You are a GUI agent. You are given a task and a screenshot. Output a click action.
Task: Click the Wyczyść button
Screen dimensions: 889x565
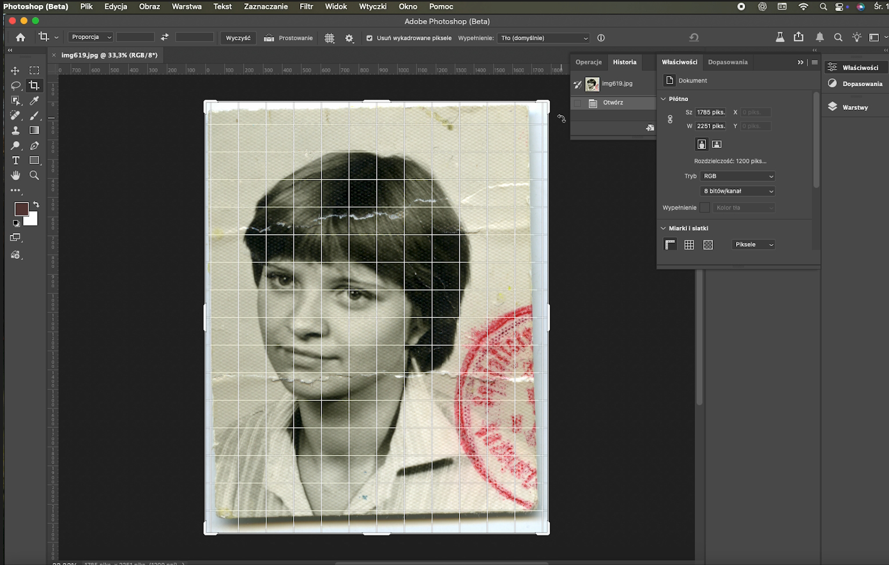click(x=238, y=38)
